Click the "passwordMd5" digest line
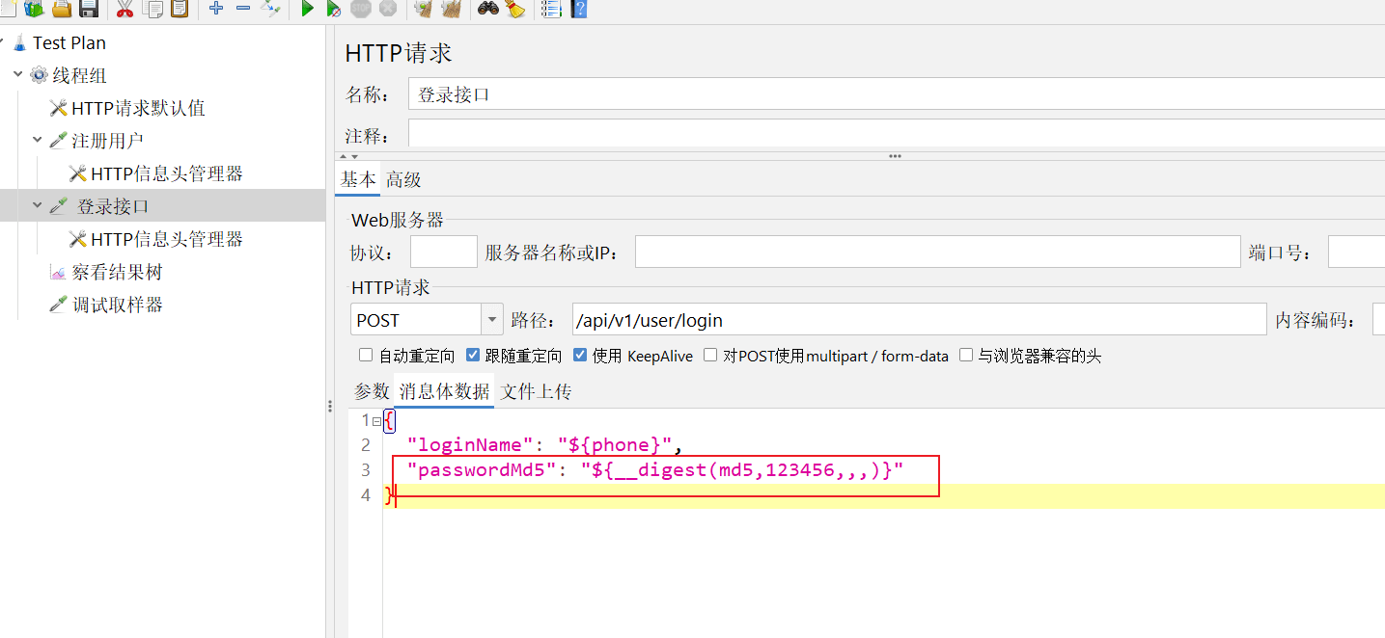This screenshot has width=1385, height=638. [x=655, y=470]
